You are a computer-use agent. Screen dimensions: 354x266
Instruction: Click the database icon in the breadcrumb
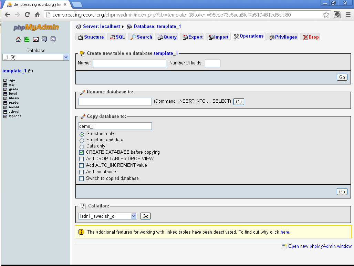pyautogui.click(x=129, y=27)
